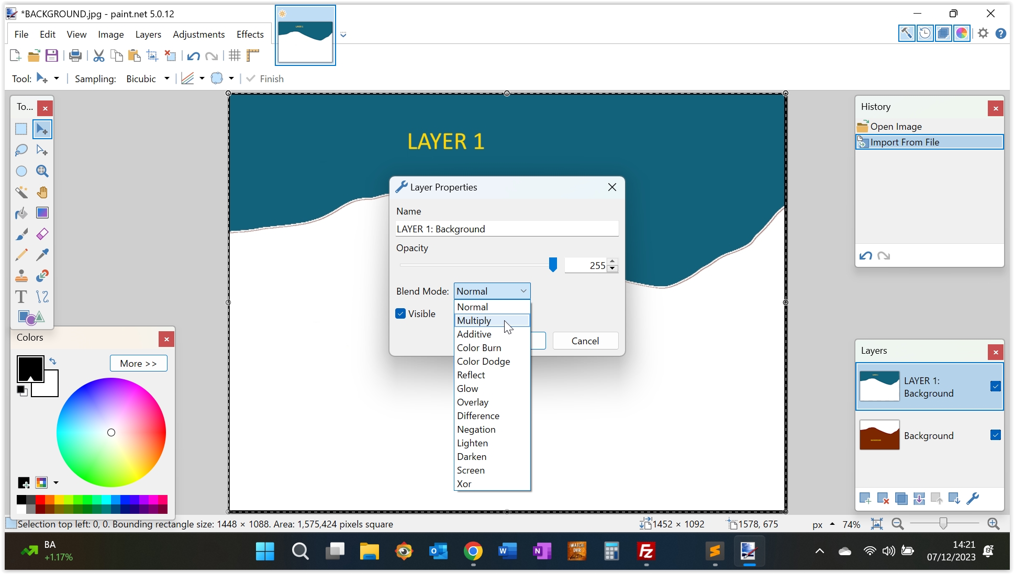Select the Magic Wand tool
The width and height of the screenshot is (1014, 574).
coord(21,192)
